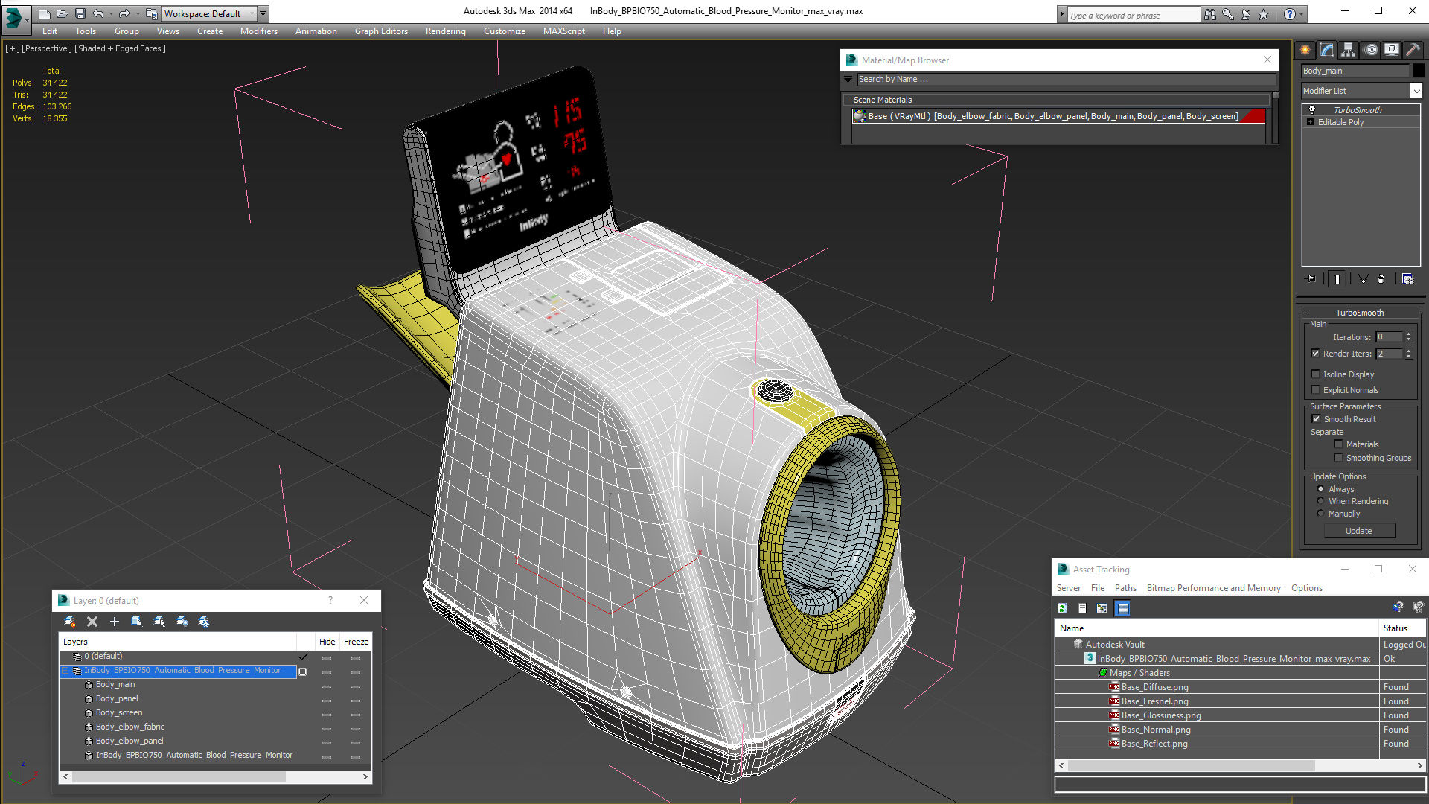Click Freeze/Unfreeze All Layers icon

[204, 621]
